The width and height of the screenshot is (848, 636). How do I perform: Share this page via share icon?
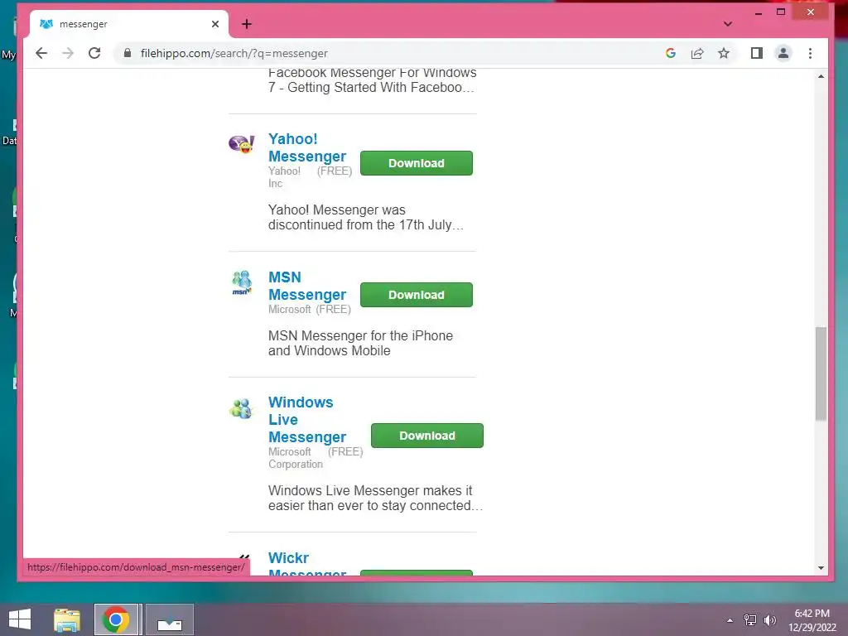697,53
